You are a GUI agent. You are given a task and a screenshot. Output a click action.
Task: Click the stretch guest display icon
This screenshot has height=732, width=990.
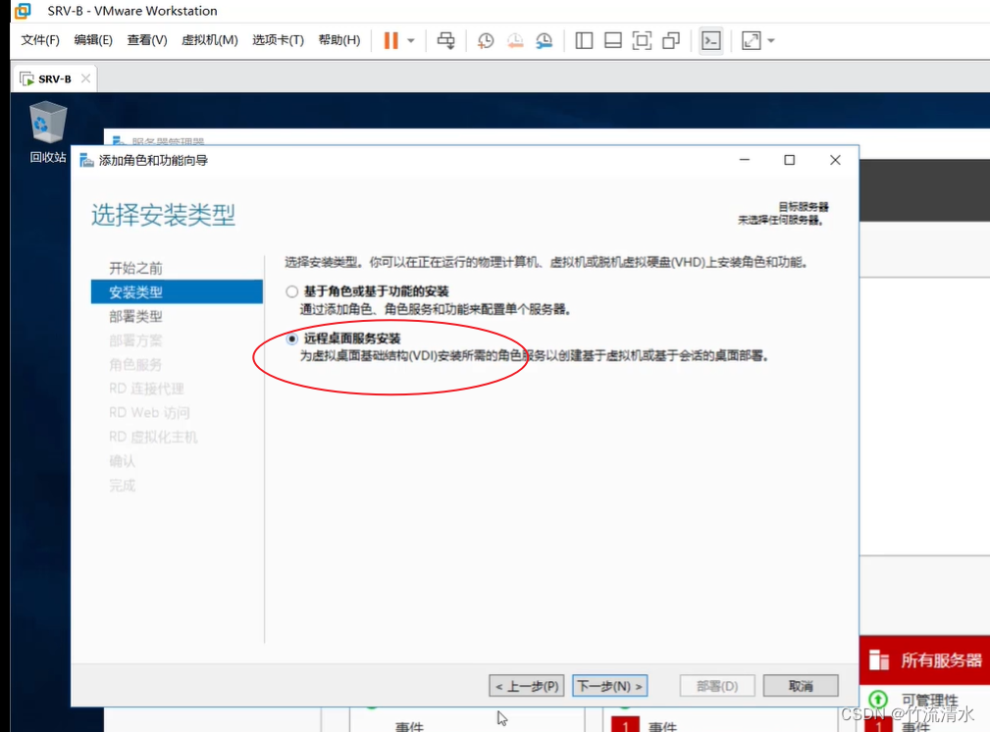752,40
